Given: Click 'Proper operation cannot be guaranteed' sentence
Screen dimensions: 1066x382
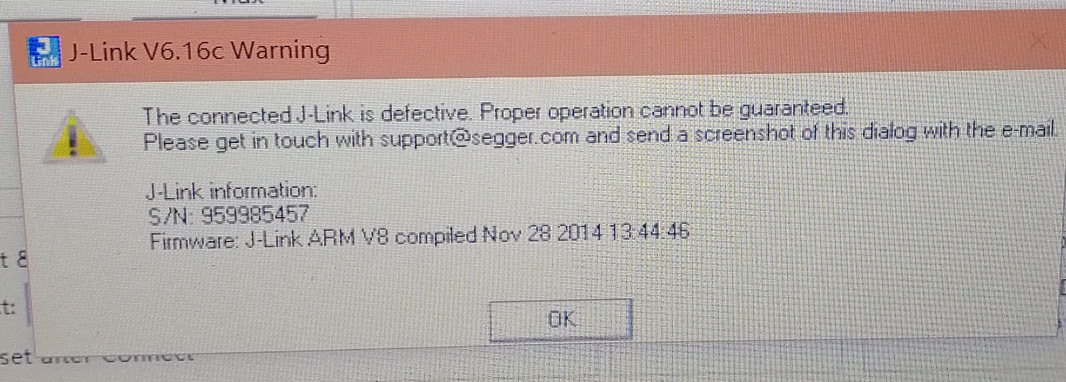Looking at the screenshot, I should 664,109.
